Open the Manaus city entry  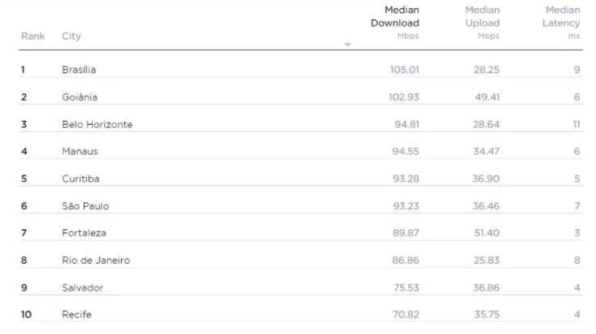point(80,151)
